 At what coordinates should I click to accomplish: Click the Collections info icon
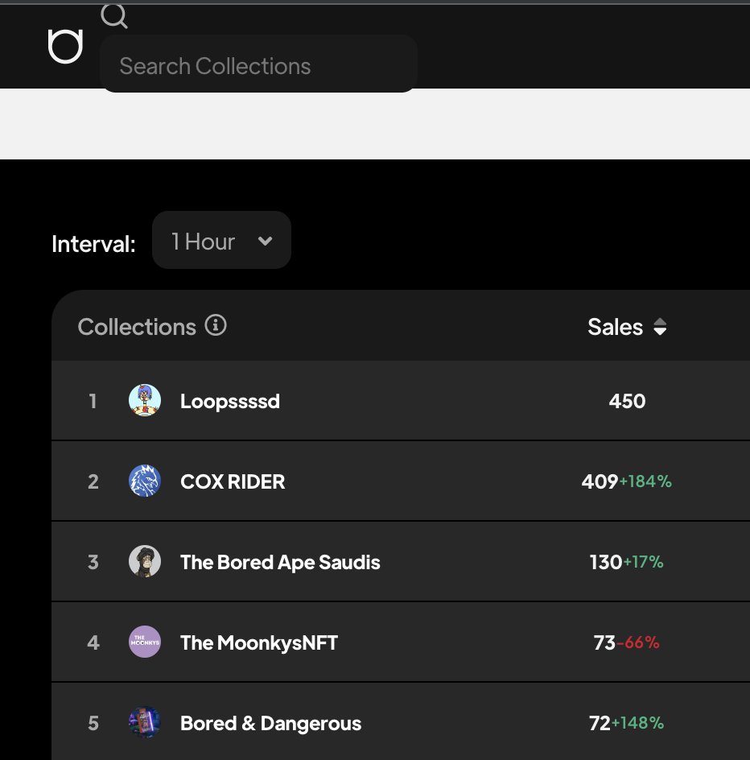click(216, 325)
